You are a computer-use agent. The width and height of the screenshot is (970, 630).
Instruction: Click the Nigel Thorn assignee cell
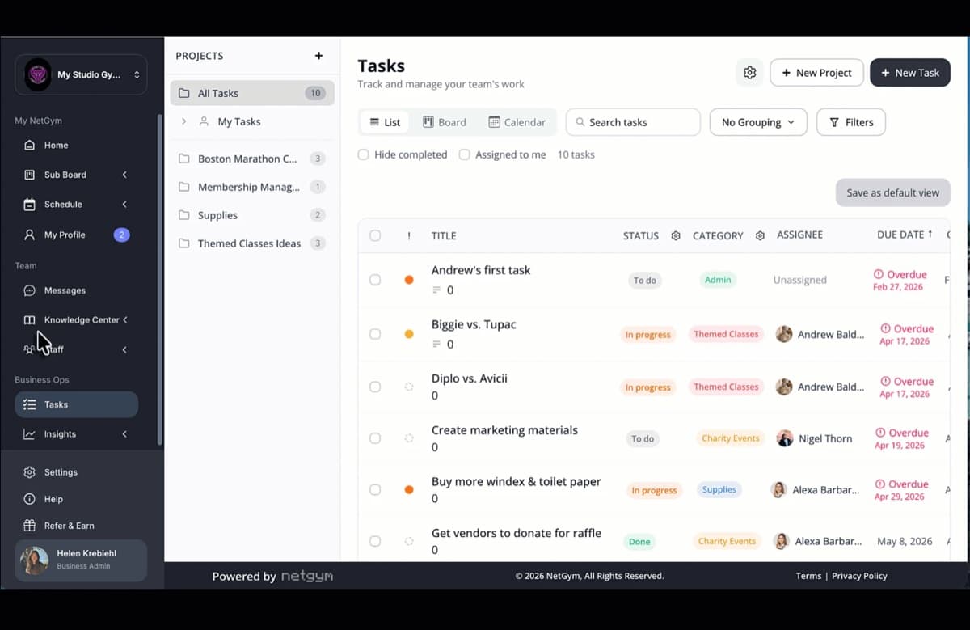(815, 438)
